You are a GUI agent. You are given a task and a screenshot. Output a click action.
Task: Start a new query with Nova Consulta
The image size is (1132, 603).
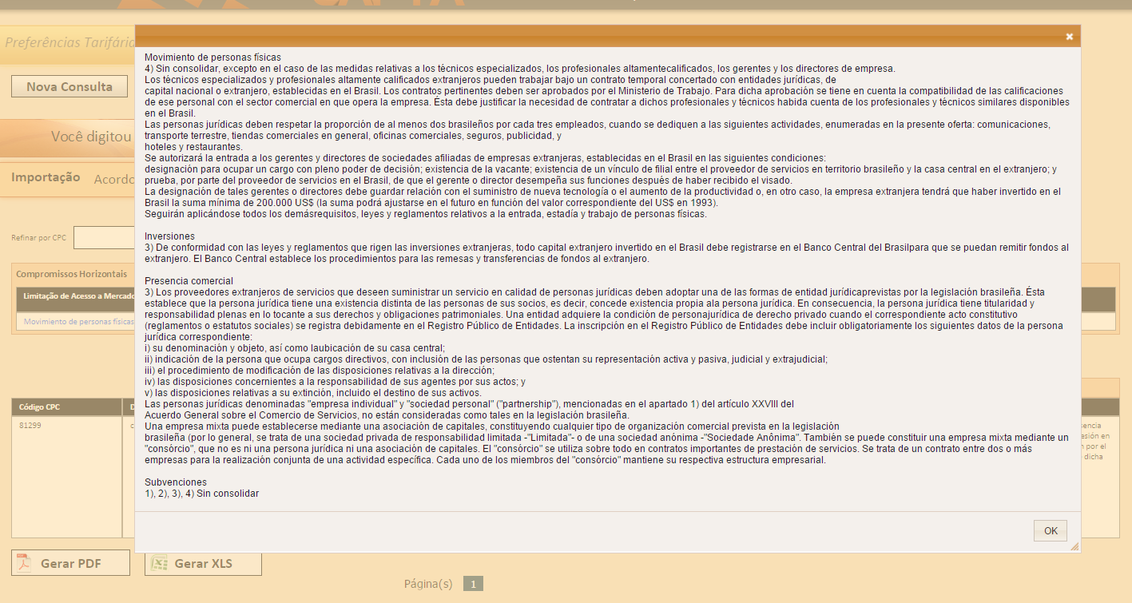coord(70,86)
